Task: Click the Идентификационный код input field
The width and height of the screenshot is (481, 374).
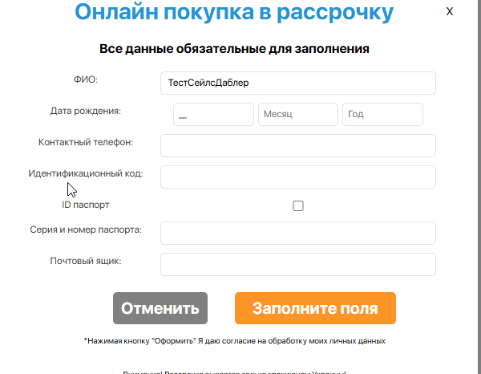Action: point(298,177)
